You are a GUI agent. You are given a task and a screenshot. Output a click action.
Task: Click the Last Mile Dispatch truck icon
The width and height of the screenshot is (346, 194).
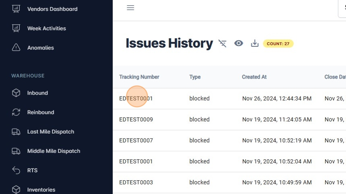pyautogui.click(x=16, y=132)
